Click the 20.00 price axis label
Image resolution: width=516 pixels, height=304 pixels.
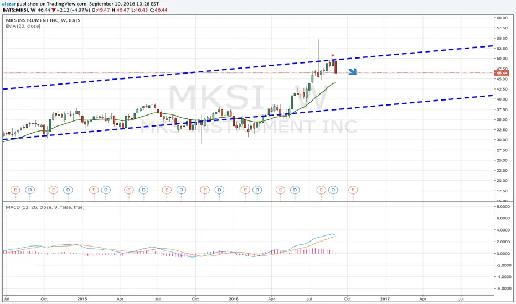pos(502,181)
